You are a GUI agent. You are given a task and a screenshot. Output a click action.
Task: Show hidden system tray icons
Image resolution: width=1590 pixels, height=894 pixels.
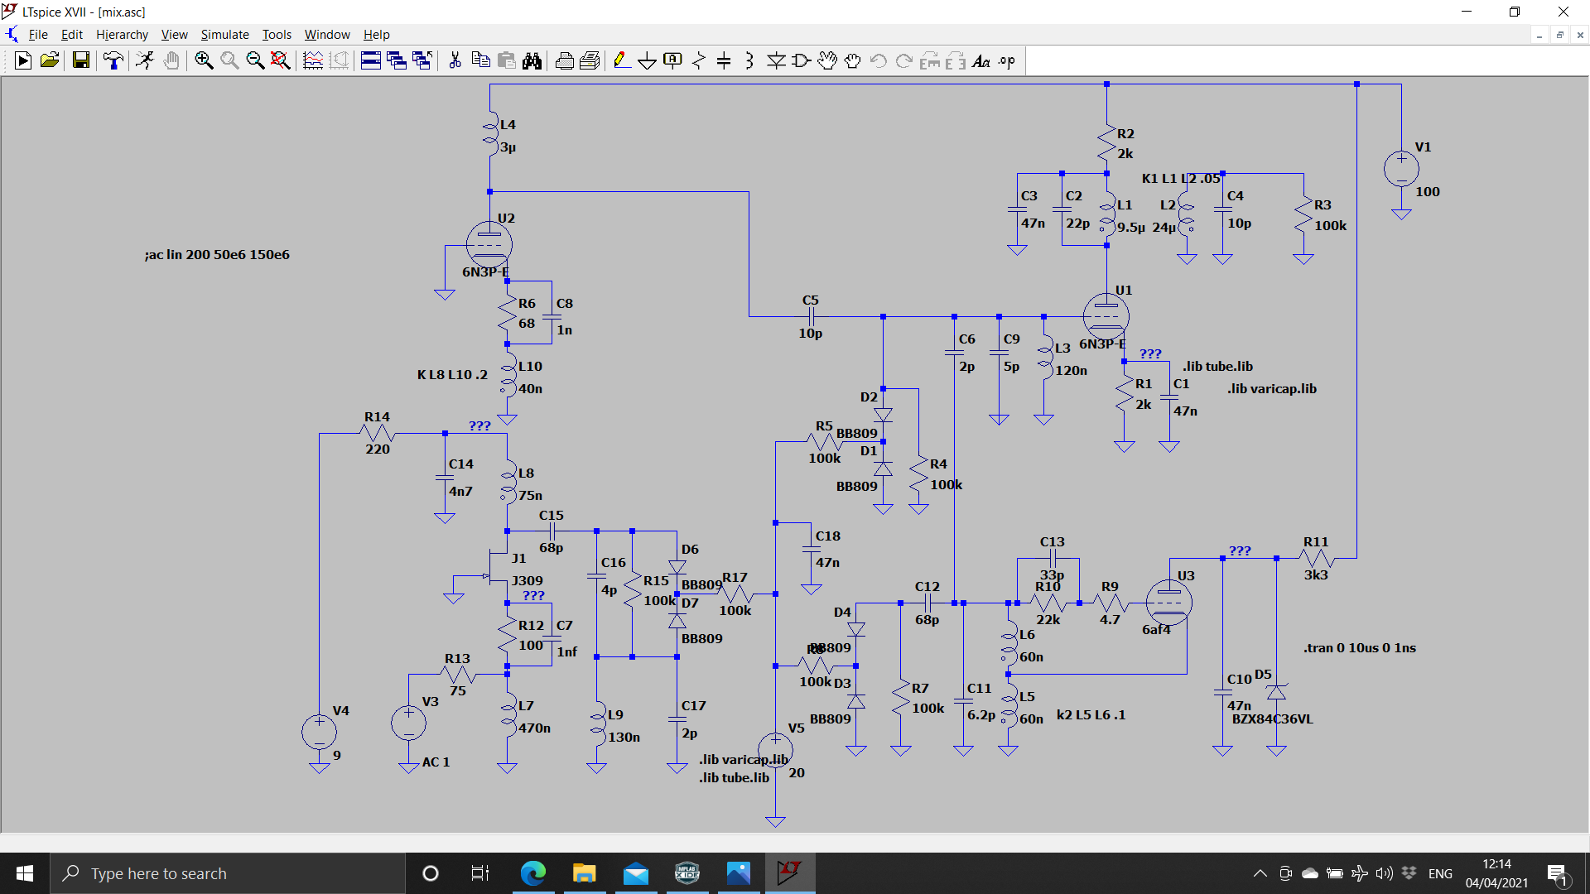(x=1260, y=873)
